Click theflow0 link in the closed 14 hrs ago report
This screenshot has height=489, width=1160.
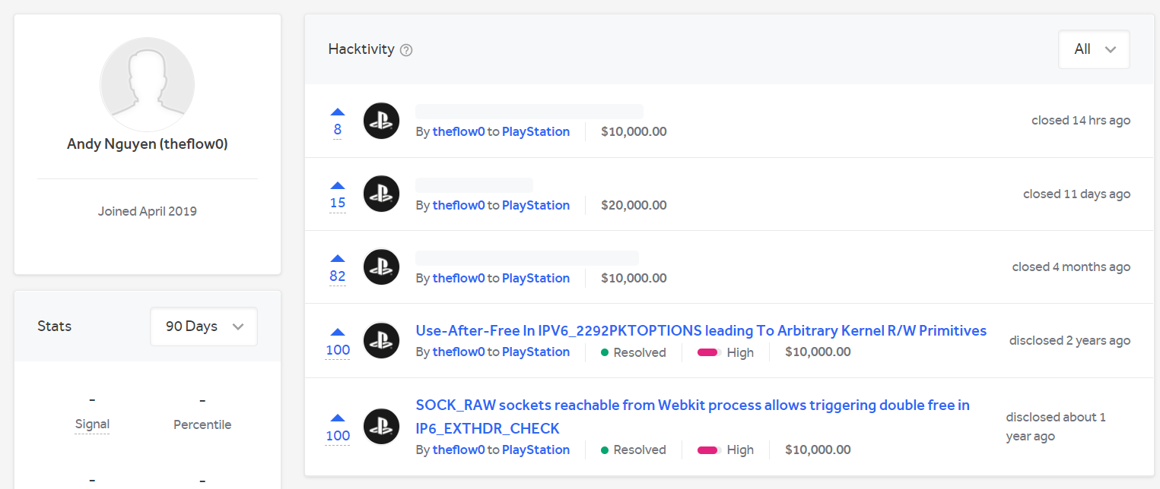click(458, 131)
